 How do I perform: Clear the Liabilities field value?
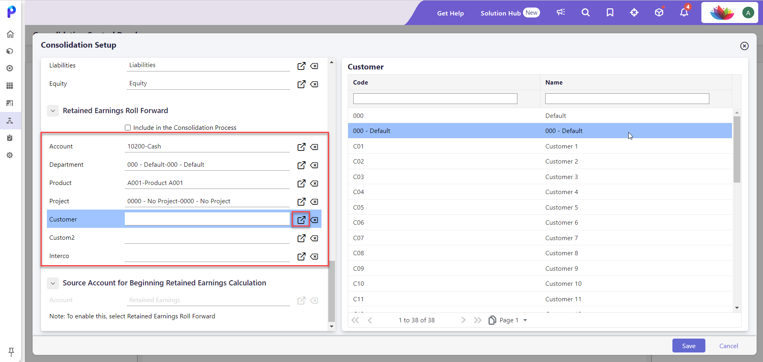[x=314, y=66]
